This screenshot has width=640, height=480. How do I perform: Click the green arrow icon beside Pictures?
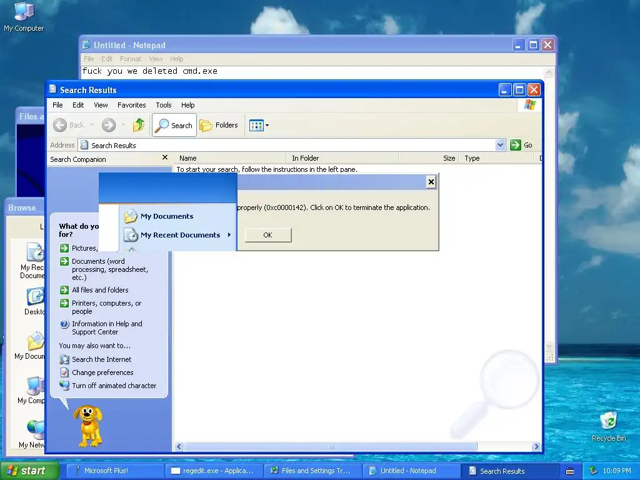pyautogui.click(x=64, y=248)
